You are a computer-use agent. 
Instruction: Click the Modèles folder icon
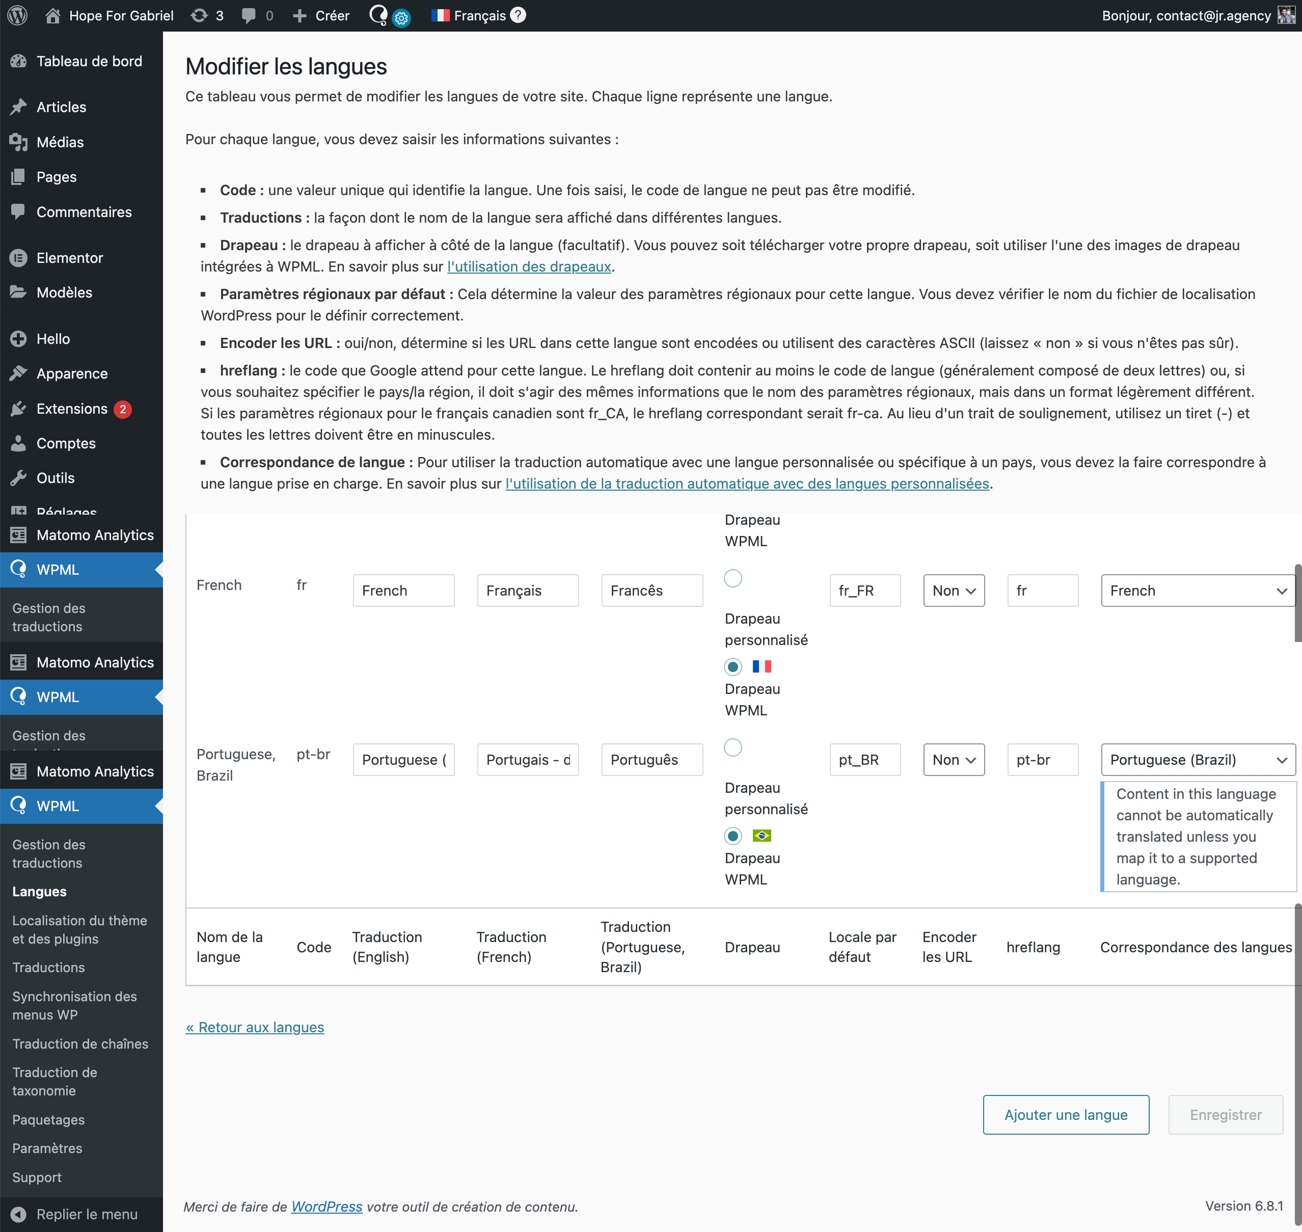pyautogui.click(x=18, y=292)
